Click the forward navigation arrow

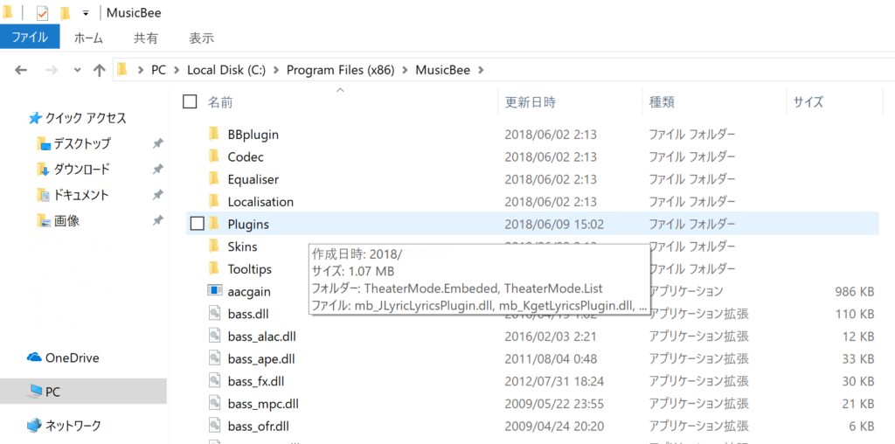coord(52,70)
